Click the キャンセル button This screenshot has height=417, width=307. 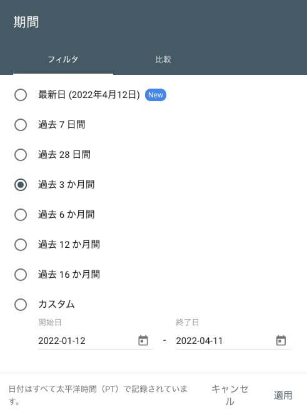[229, 395]
